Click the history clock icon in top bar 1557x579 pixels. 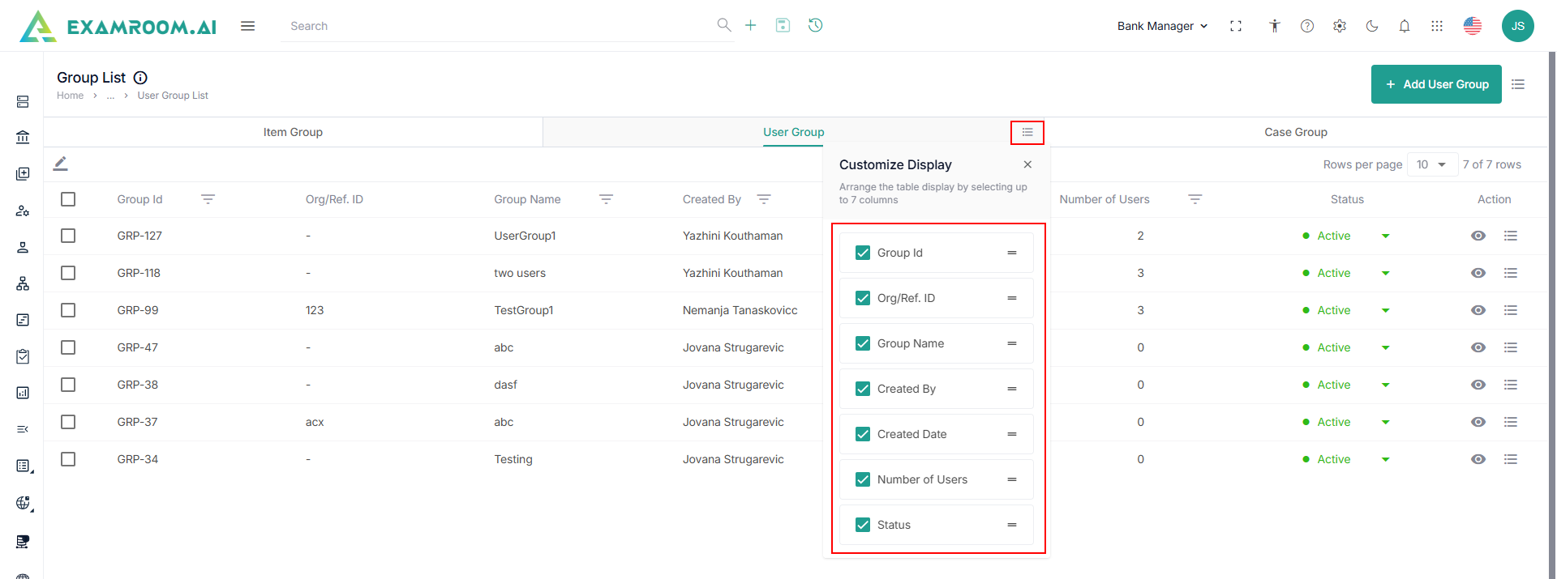click(815, 25)
